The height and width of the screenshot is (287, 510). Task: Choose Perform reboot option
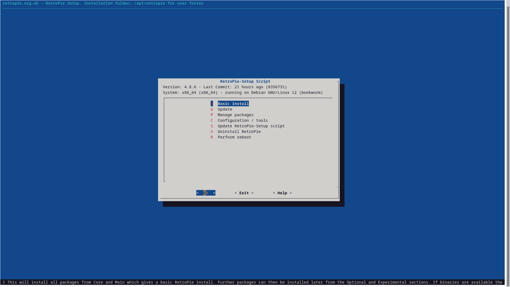[234, 137]
